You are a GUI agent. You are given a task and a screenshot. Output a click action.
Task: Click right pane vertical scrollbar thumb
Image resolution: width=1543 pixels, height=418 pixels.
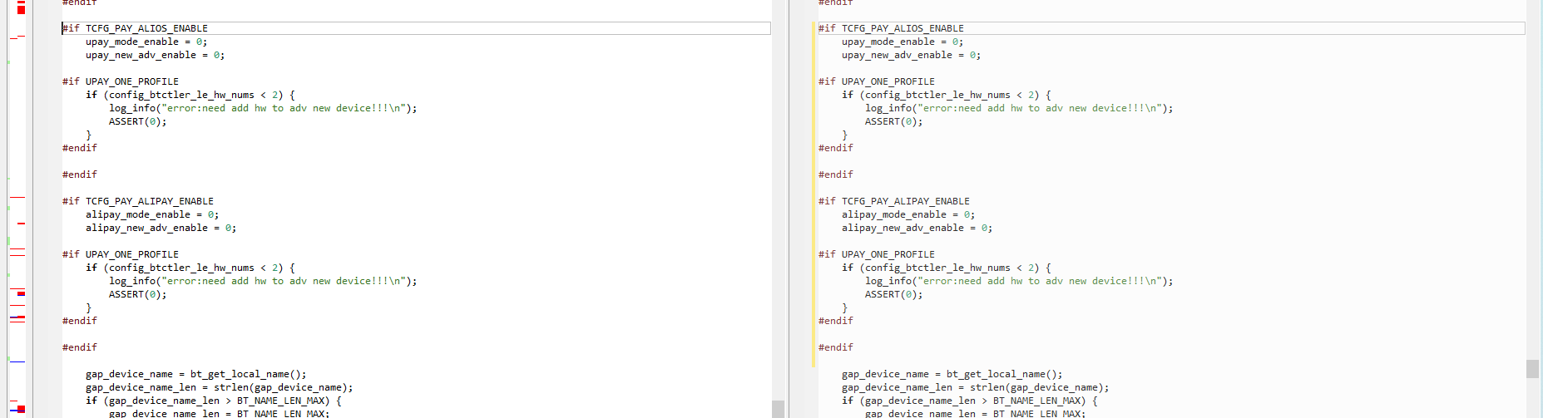pos(1532,368)
